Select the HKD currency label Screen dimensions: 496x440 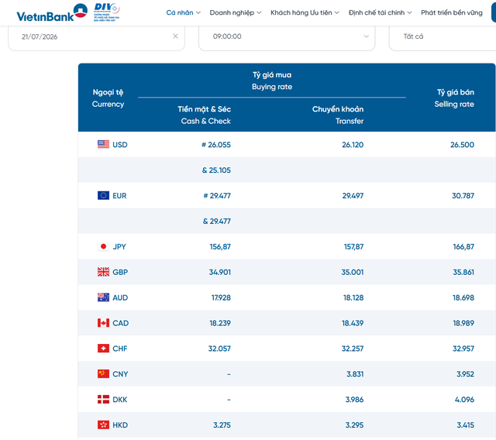point(120,425)
